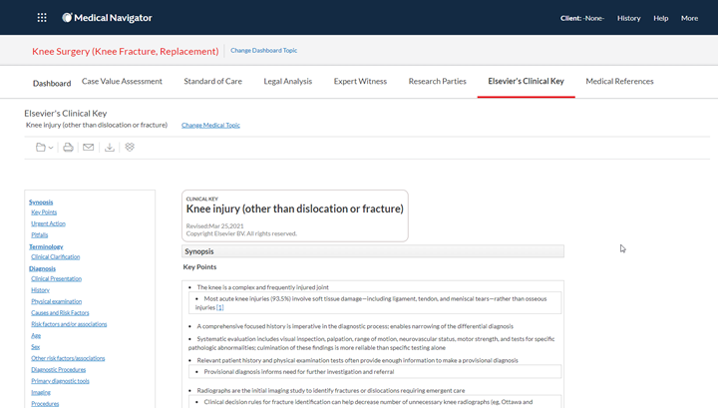
Task: Open the Client -None- selector
Action: click(582, 18)
